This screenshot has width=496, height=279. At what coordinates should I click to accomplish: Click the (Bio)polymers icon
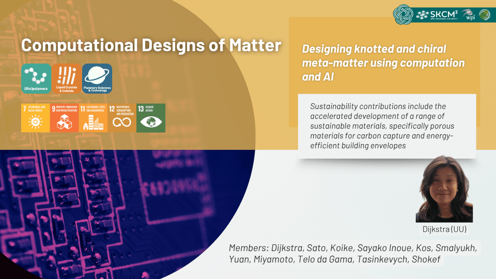click(36, 79)
